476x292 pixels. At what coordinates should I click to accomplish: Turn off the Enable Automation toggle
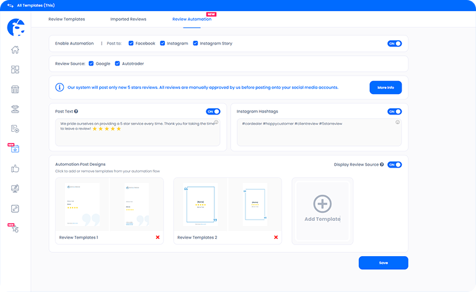(394, 43)
